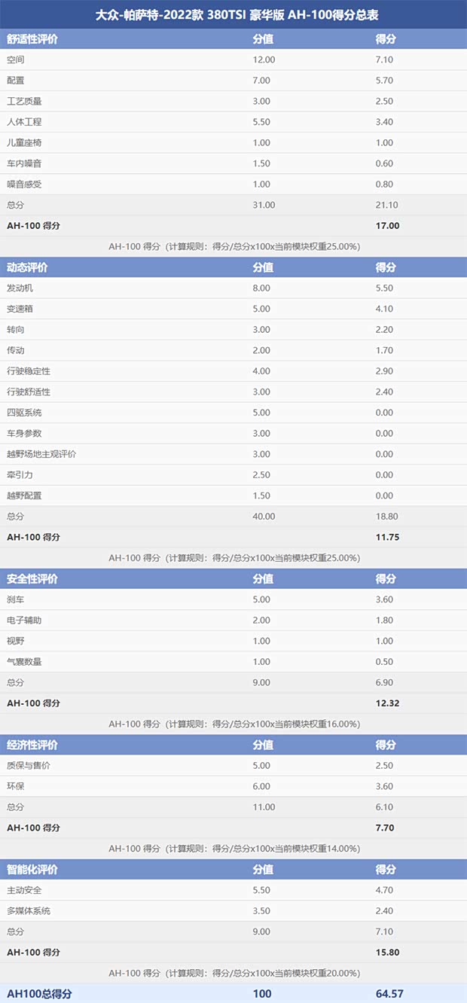Select the overall total score 64.57

click(x=390, y=994)
